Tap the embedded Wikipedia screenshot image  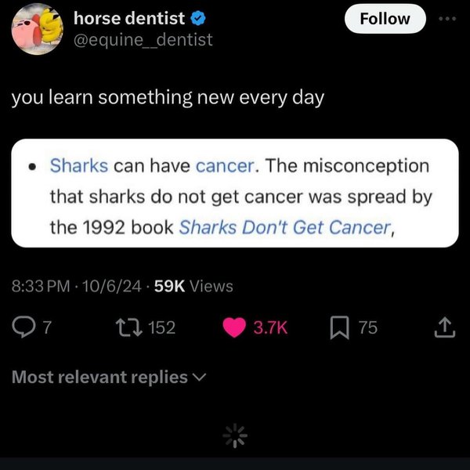tap(235, 193)
